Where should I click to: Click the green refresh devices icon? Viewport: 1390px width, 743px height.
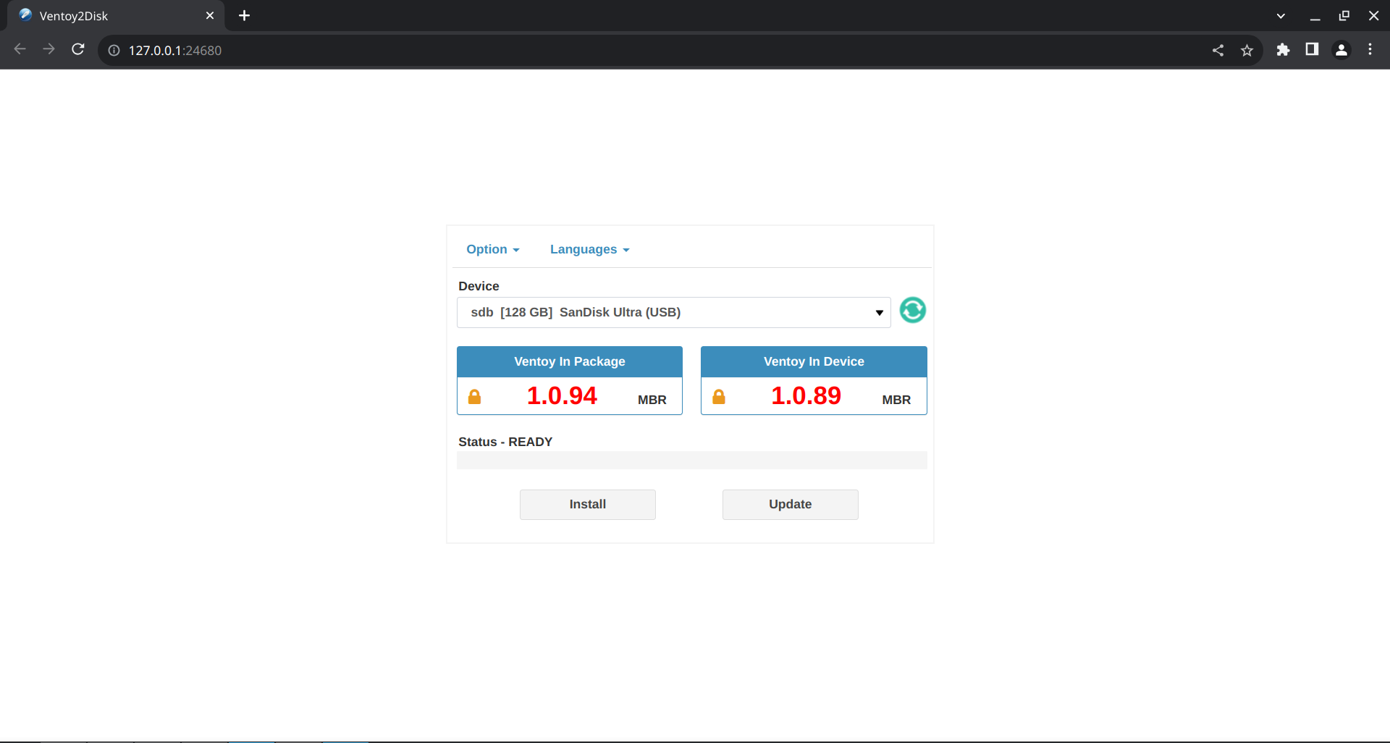click(x=912, y=310)
